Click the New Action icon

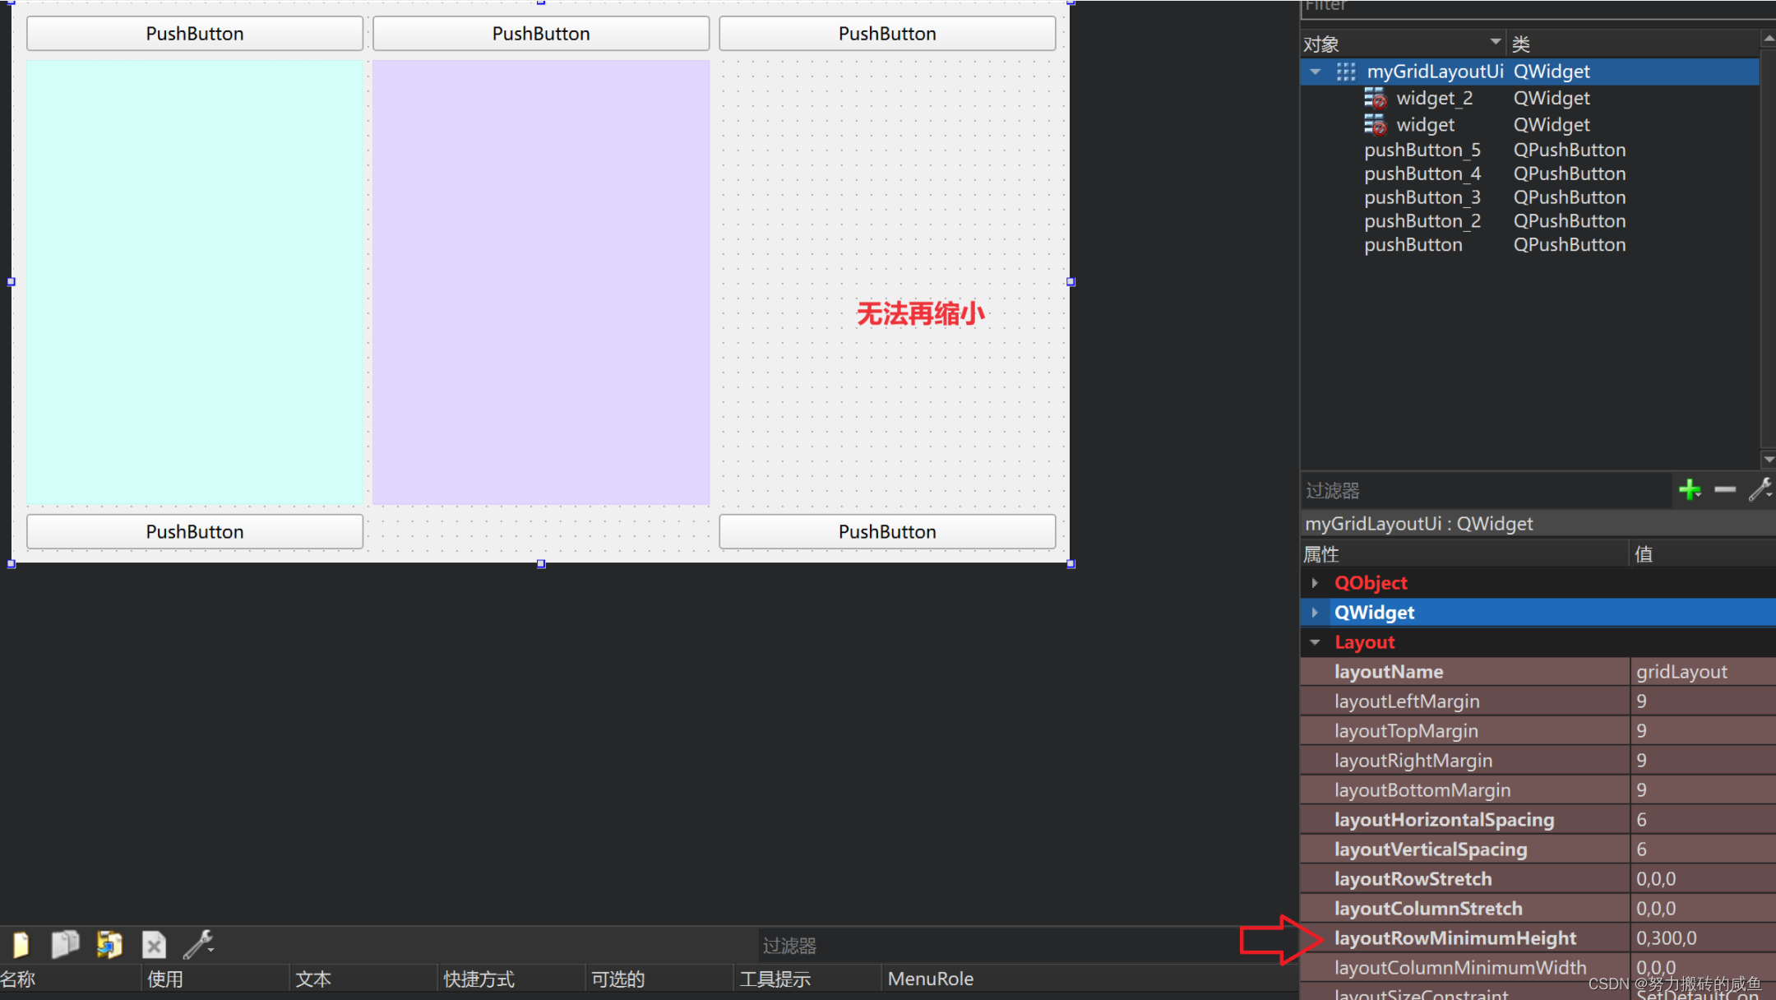pos(21,945)
